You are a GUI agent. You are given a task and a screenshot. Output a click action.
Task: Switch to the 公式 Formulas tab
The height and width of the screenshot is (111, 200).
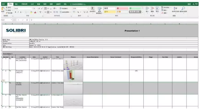click(32, 4)
